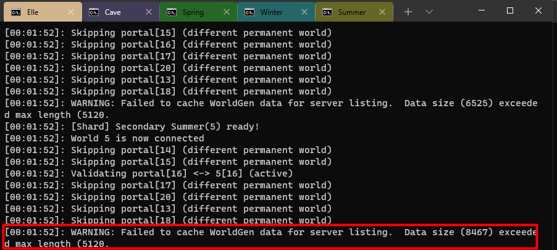Close the Cave tab

(149, 12)
